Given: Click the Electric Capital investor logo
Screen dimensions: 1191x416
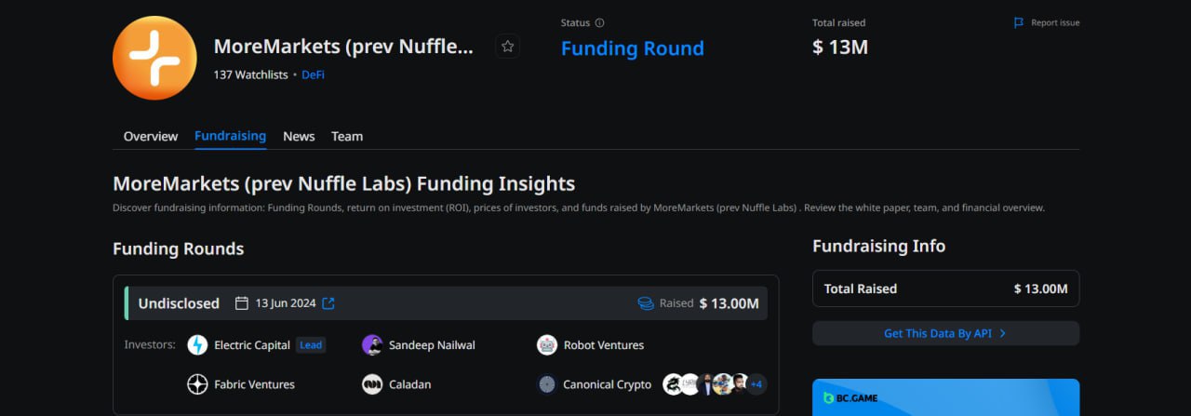Looking at the screenshot, I should tap(197, 345).
